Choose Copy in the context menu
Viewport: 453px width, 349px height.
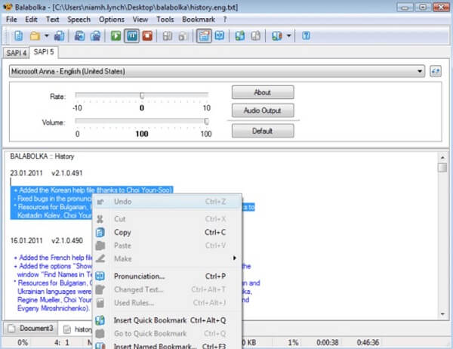pos(167,232)
